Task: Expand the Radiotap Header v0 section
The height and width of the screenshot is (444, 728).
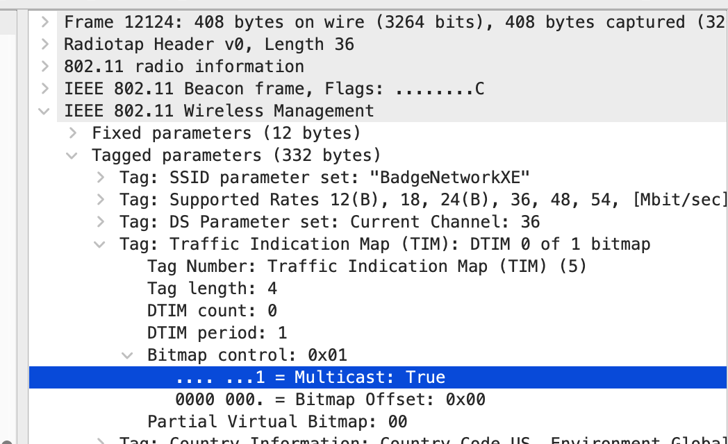Action: coord(44,44)
